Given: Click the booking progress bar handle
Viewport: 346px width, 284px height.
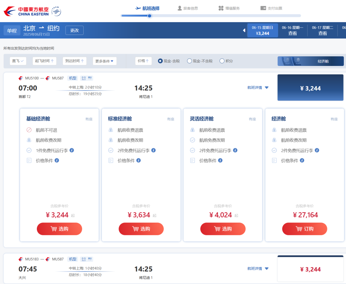Looking at the screenshot, I should click(x=149, y=15).
